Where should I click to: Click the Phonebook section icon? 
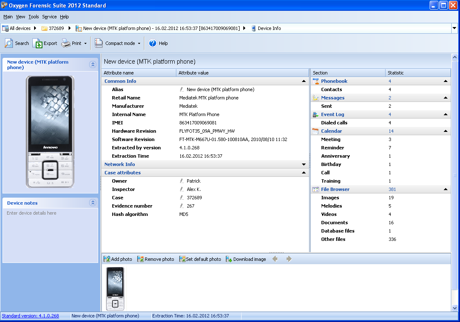coord(316,81)
